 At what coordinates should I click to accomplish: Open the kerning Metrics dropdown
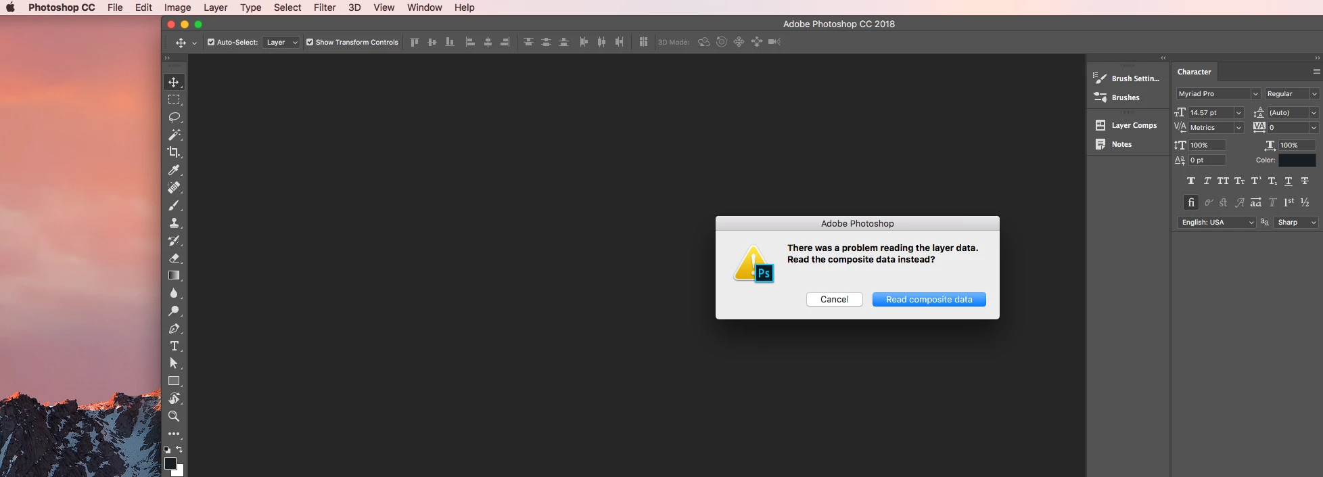pyautogui.click(x=1238, y=127)
